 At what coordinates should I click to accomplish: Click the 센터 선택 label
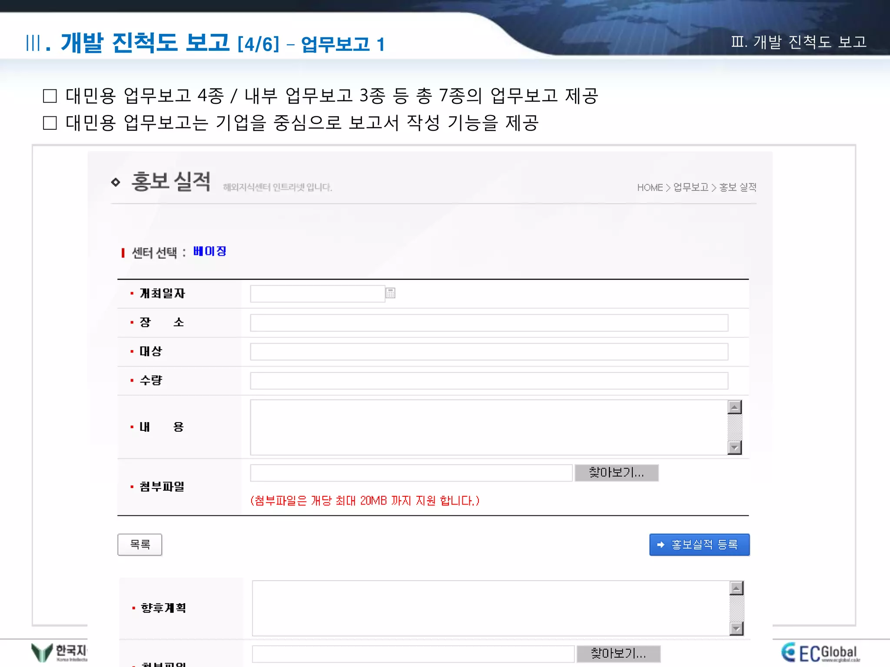tap(155, 252)
